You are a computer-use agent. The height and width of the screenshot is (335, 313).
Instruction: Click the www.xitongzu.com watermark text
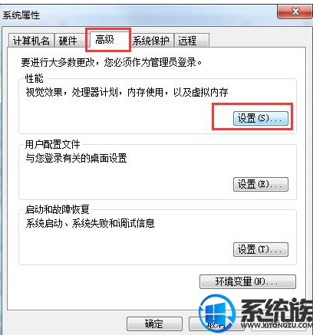[277, 325]
